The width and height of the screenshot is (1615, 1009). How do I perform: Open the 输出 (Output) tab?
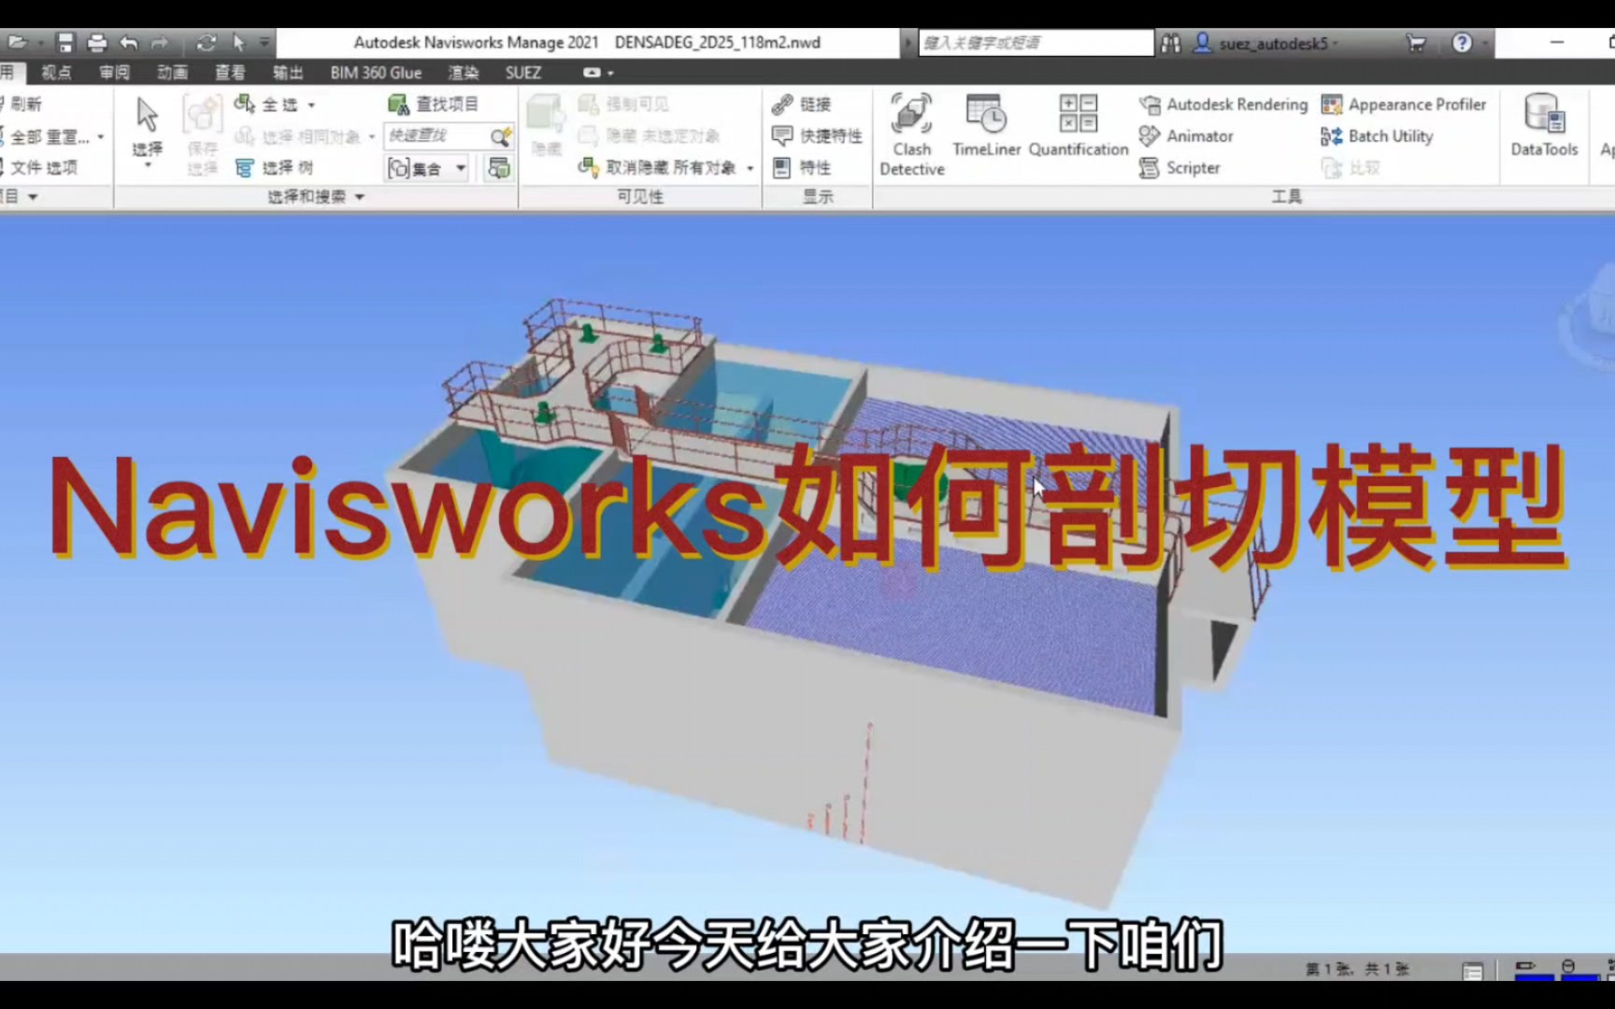pos(288,72)
